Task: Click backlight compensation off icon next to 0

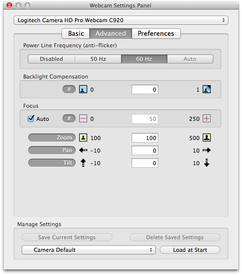Action: (83, 89)
